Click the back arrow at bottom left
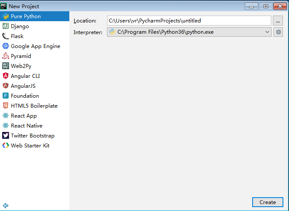The width and height of the screenshot is (289, 211). (6, 205)
